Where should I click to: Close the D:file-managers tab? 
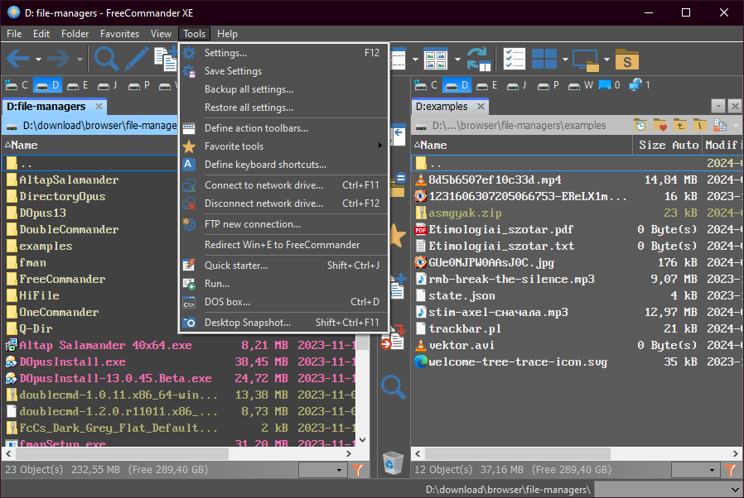(99, 107)
